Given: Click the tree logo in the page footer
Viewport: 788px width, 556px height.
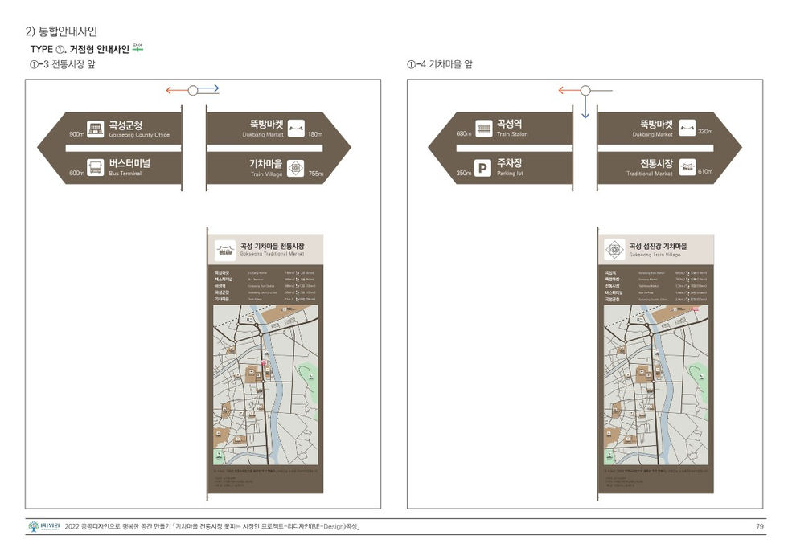Looking at the screenshot, I should (x=34, y=526).
